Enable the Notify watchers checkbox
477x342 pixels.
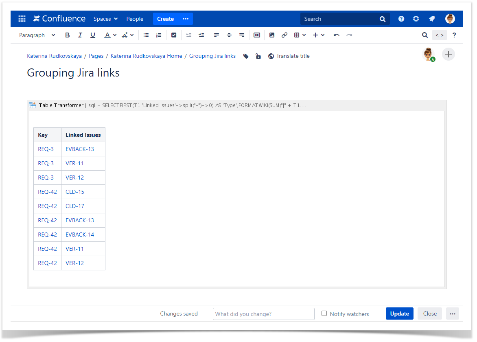[324, 313]
